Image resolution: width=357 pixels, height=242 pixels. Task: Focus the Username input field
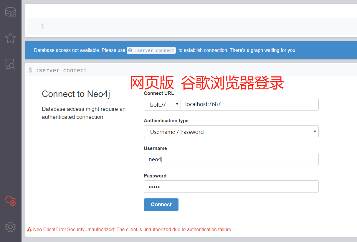(231, 159)
